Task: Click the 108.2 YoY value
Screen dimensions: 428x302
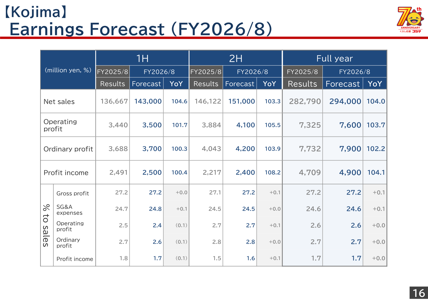Action: click(272, 172)
